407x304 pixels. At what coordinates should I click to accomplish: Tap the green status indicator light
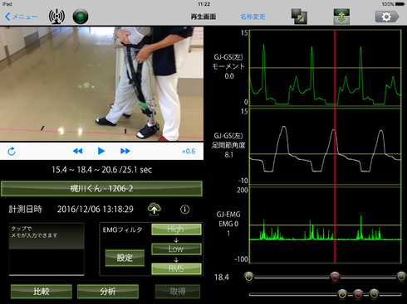(x=81, y=17)
